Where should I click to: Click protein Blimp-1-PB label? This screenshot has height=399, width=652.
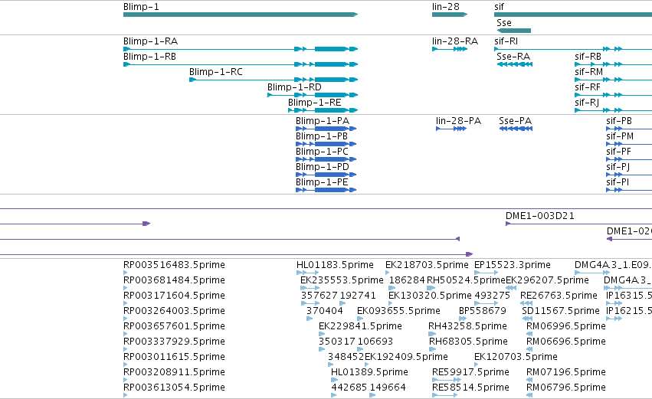click(x=322, y=136)
